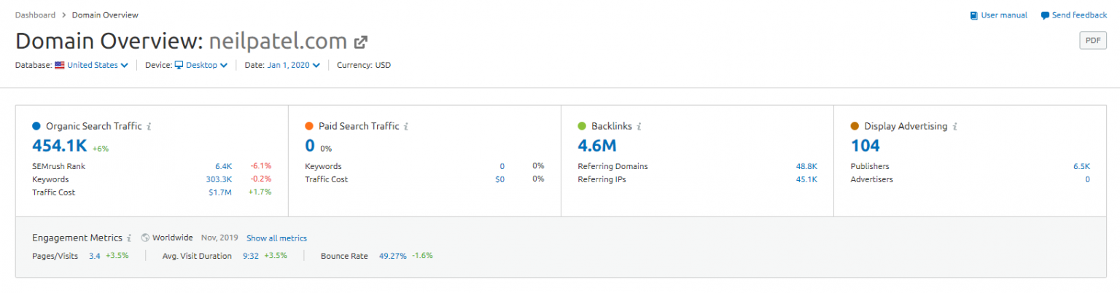The image size is (1120, 293).
Task: Click info icon beside Backlinks
Action: (x=639, y=126)
